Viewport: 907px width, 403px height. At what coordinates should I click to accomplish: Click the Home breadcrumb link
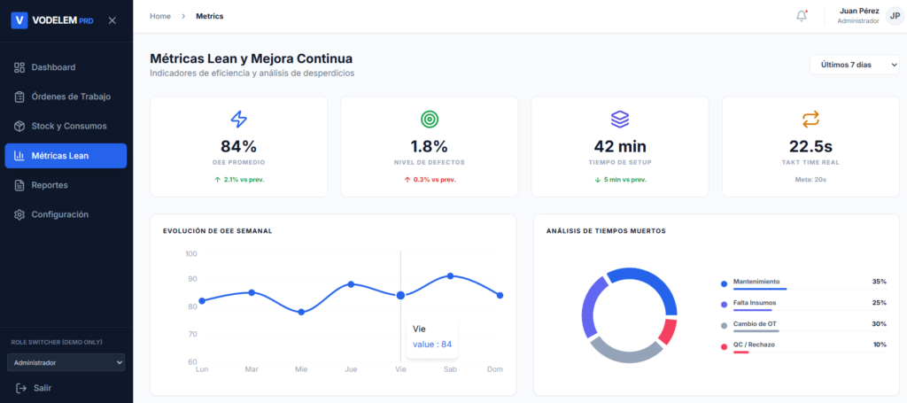[160, 16]
